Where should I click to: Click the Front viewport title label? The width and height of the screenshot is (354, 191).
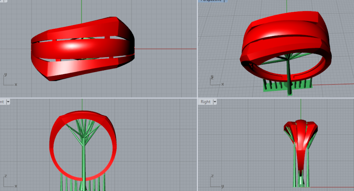tap(2, 102)
